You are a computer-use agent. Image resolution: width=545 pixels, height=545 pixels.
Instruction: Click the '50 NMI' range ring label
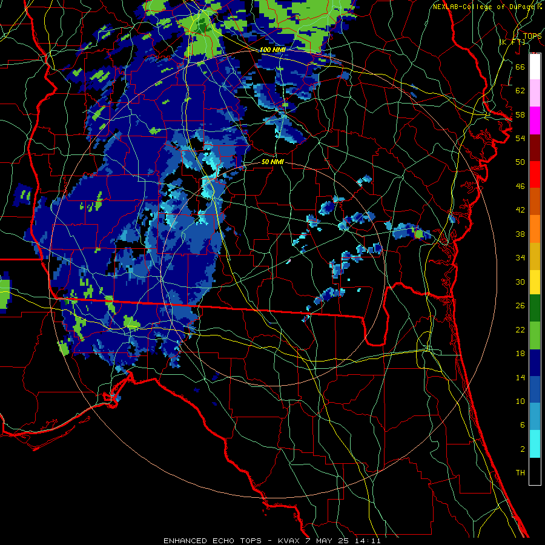[x=272, y=162]
